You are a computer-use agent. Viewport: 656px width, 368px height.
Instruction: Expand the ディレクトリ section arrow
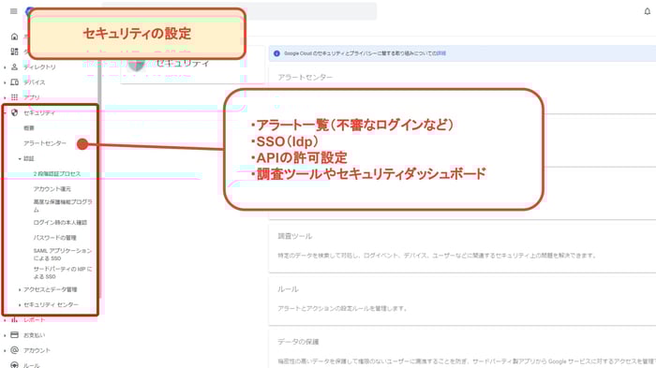(5, 67)
